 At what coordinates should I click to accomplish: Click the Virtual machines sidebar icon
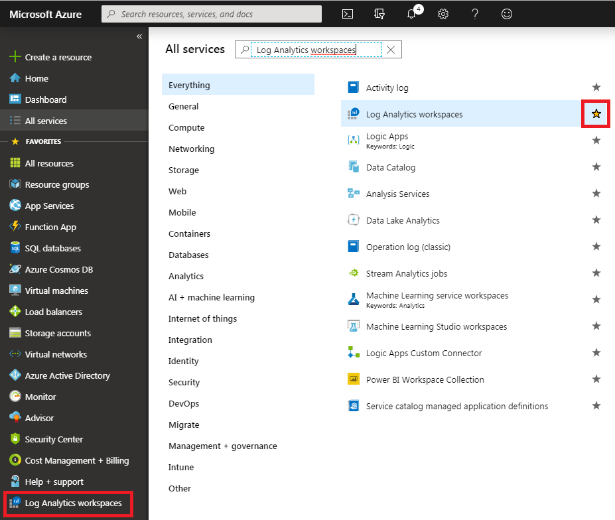coord(15,291)
